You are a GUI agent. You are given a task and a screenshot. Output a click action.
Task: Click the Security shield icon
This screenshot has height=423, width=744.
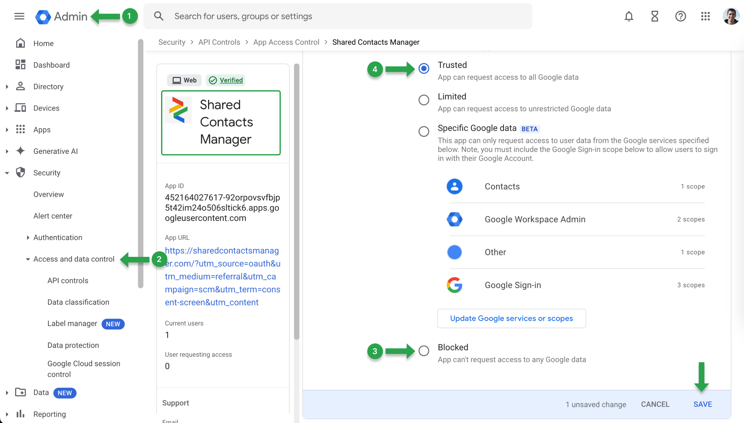pyautogui.click(x=20, y=172)
